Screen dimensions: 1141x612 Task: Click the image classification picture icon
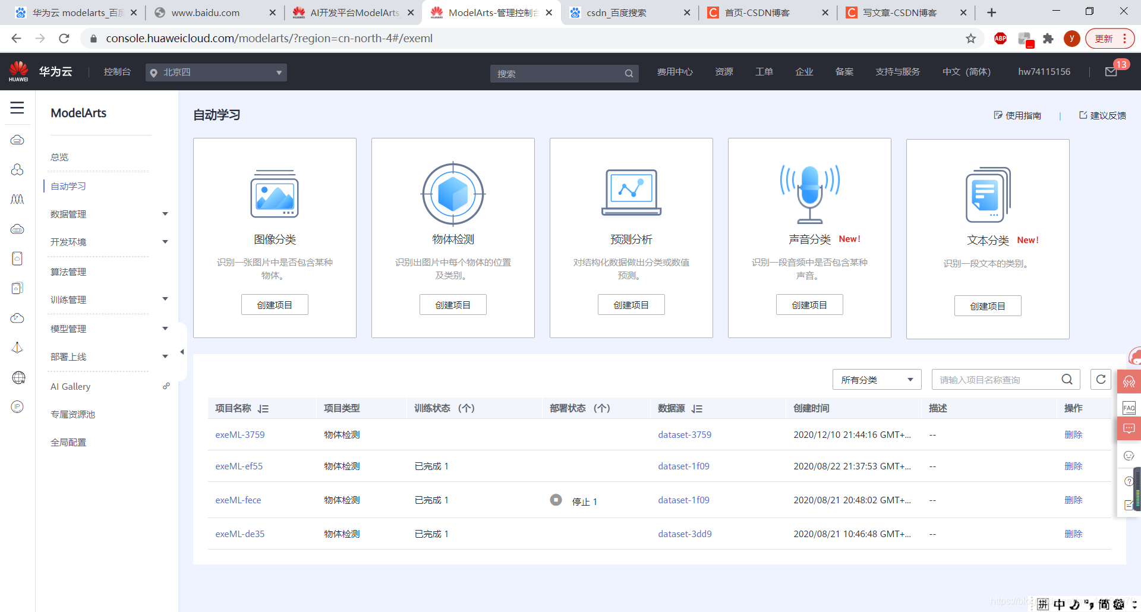(275, 194)
